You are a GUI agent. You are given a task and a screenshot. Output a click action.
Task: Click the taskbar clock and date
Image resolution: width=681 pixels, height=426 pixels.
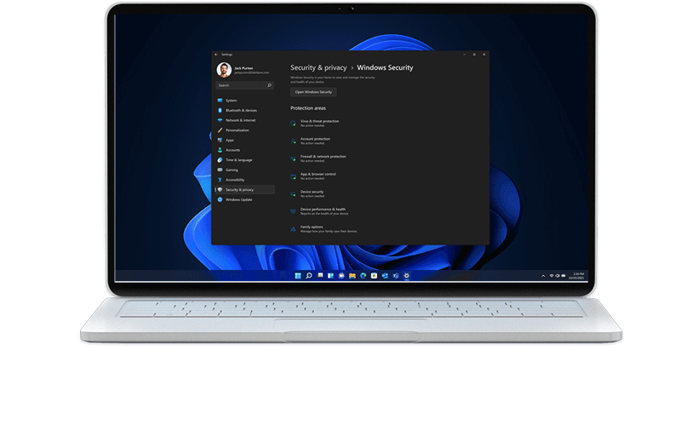[x=578, y=276]
